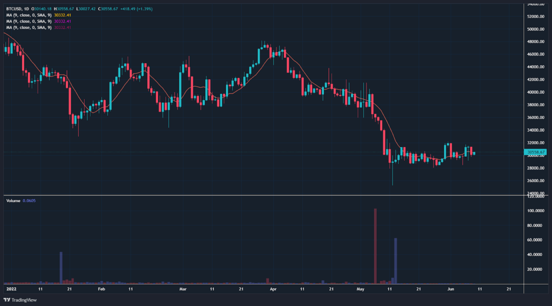This screenshot has width=552, height=306.
Task: Select the Volume indicator legend label
Action: click(13, 201)
